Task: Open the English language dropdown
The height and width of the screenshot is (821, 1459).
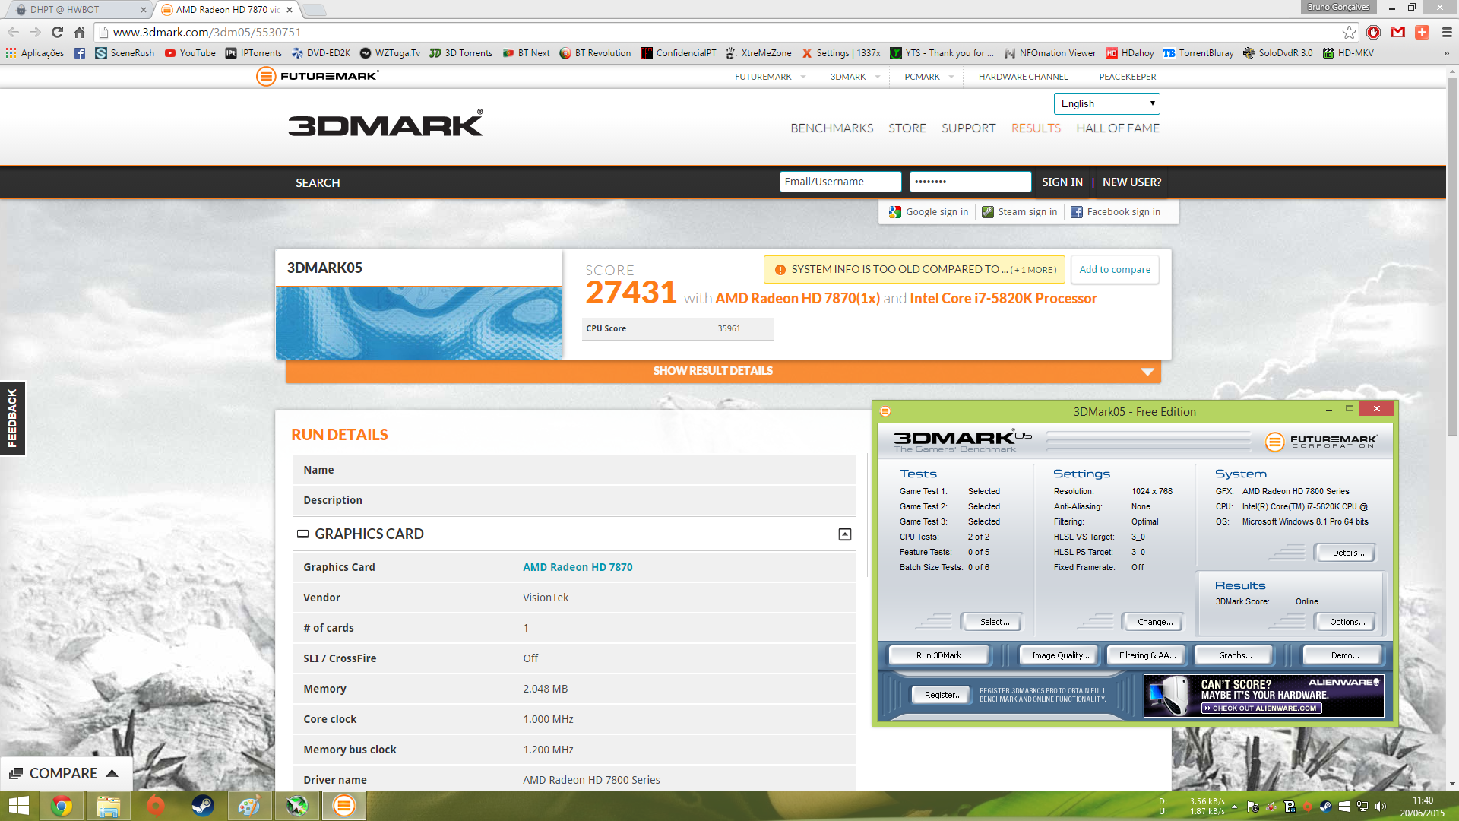Action: (x=1106, y=103)
